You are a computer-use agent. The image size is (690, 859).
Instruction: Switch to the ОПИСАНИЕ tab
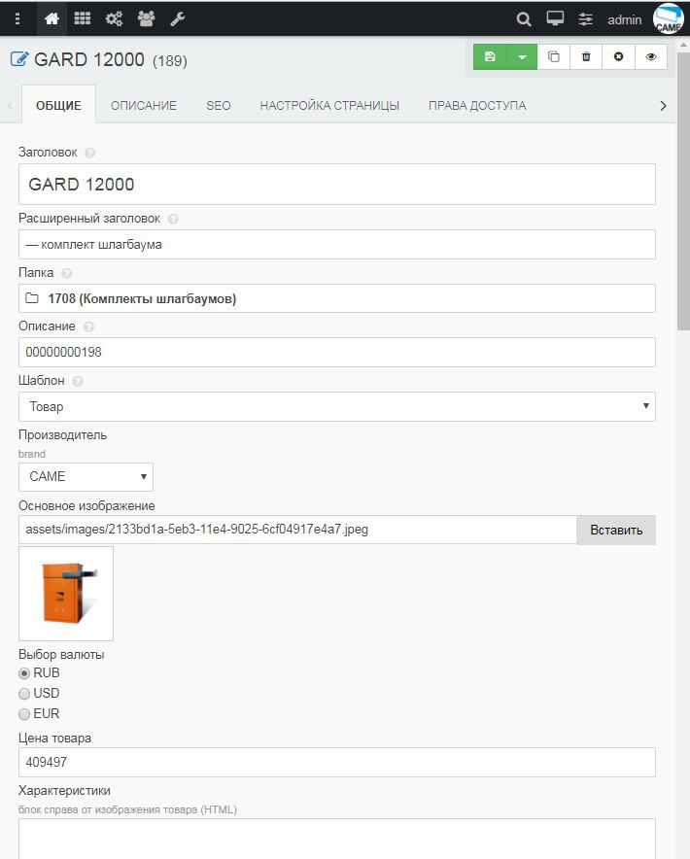coord(143,106)
